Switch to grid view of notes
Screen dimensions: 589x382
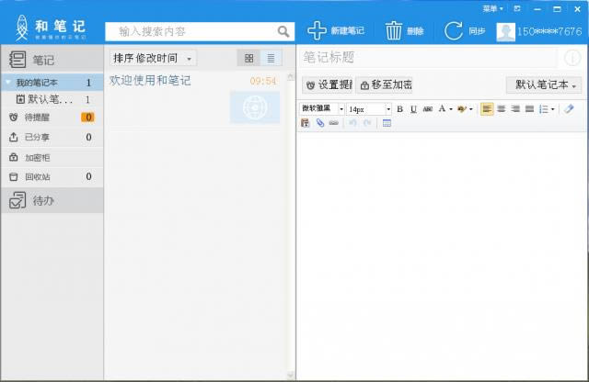tap(248, 58)
